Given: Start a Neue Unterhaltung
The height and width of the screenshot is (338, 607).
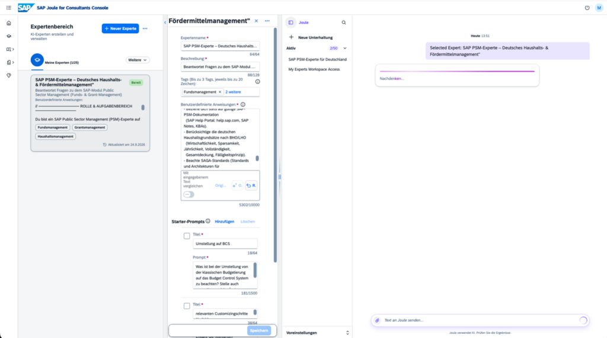Looking at the screenshot, I should 311,37.
